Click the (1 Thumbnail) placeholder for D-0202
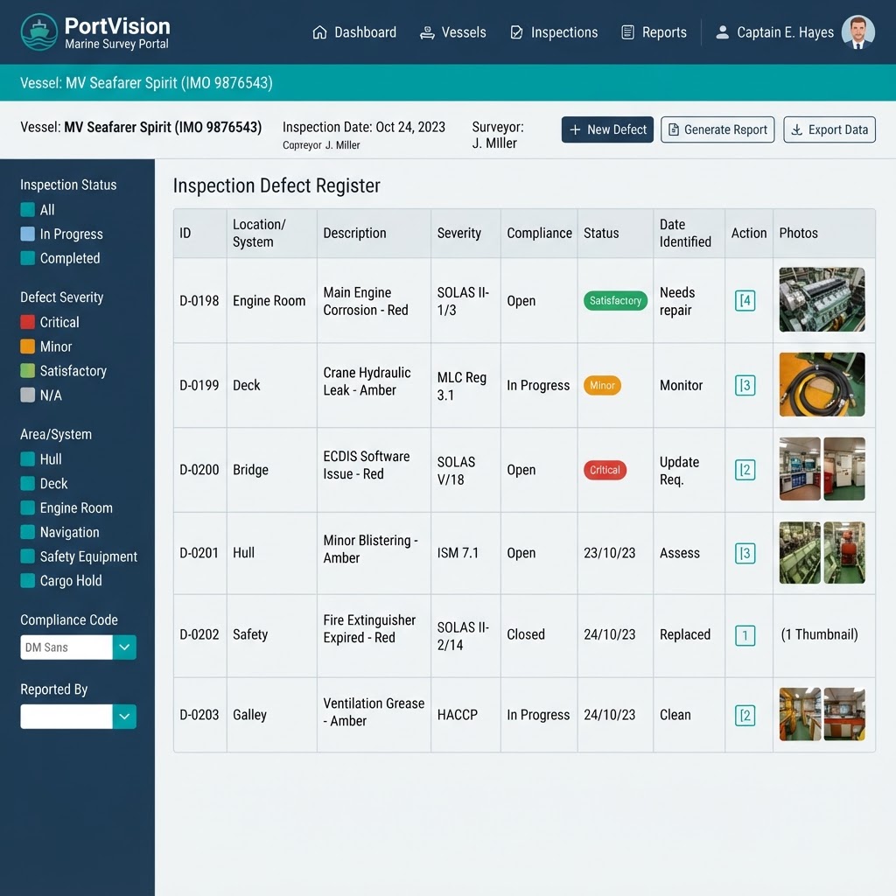The image size is (896, 896). pos(819,635)
